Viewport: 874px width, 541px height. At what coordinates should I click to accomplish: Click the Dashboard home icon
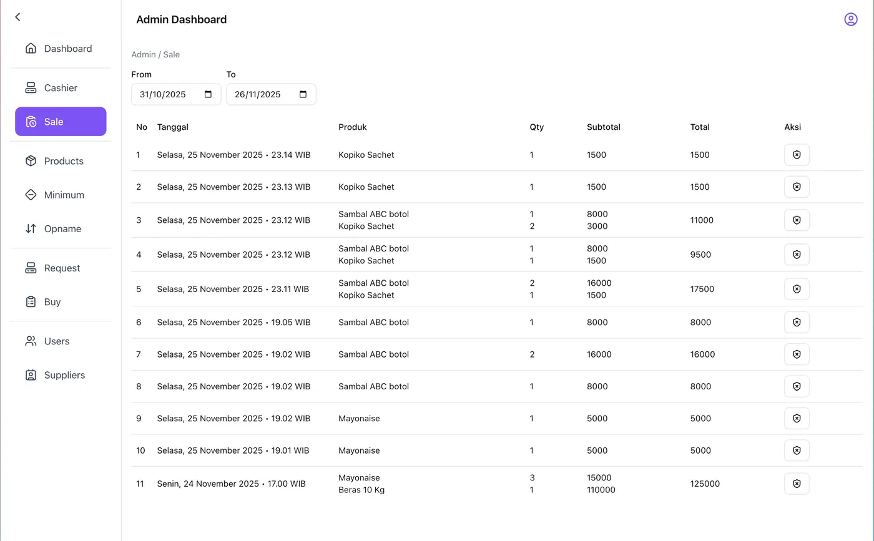(x=31, y=49)
